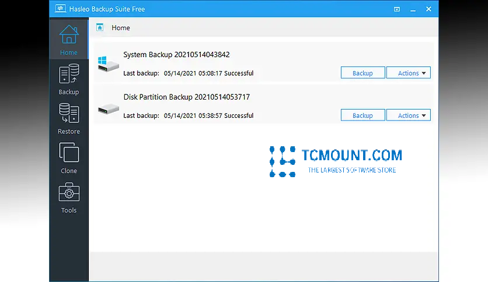This screenshot has height=282, width=488.
Task: Open the title bar menu dropdown button
Action: click(397, 9)
